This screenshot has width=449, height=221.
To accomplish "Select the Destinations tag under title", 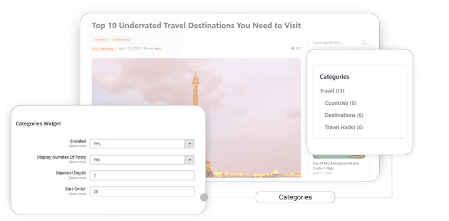I will (x=122, y=39).
